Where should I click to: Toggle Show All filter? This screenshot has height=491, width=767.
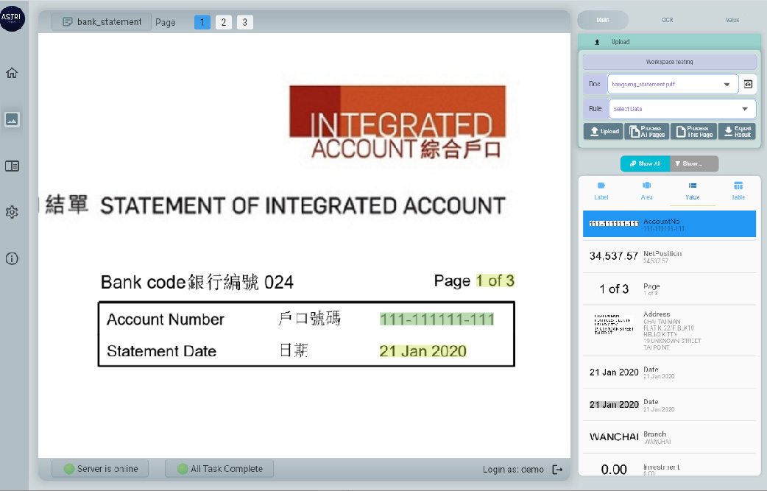646,164
